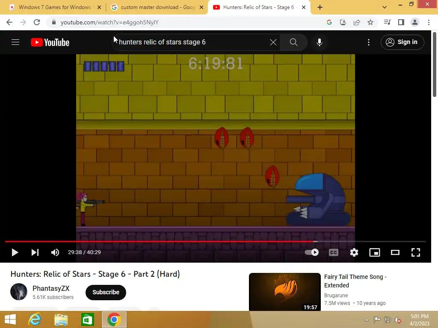Close the Hunters: Relic of Stars tab
Image resolution: width=438 pixels, height=328 pixels.
click(x=304, y=8)
